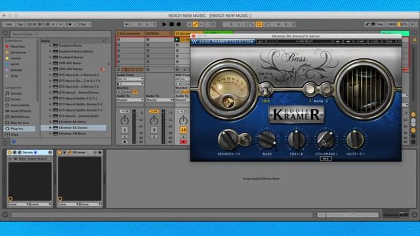Image resolution: width=420 pixels, height=236 pixels.
Task: Select the Gray collection
Action: coord(14,76)
